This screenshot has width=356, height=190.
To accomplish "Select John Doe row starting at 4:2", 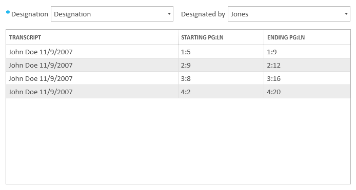I will point(178,92).
